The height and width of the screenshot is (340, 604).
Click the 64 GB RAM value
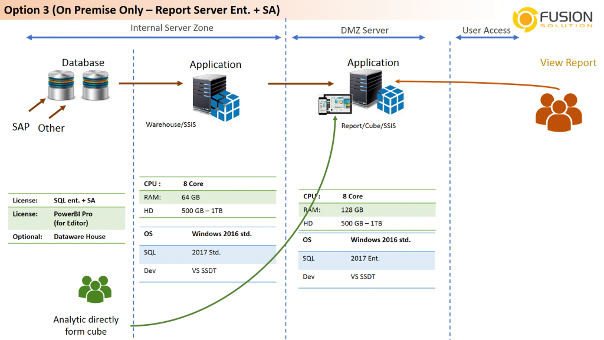pos(191,197)
